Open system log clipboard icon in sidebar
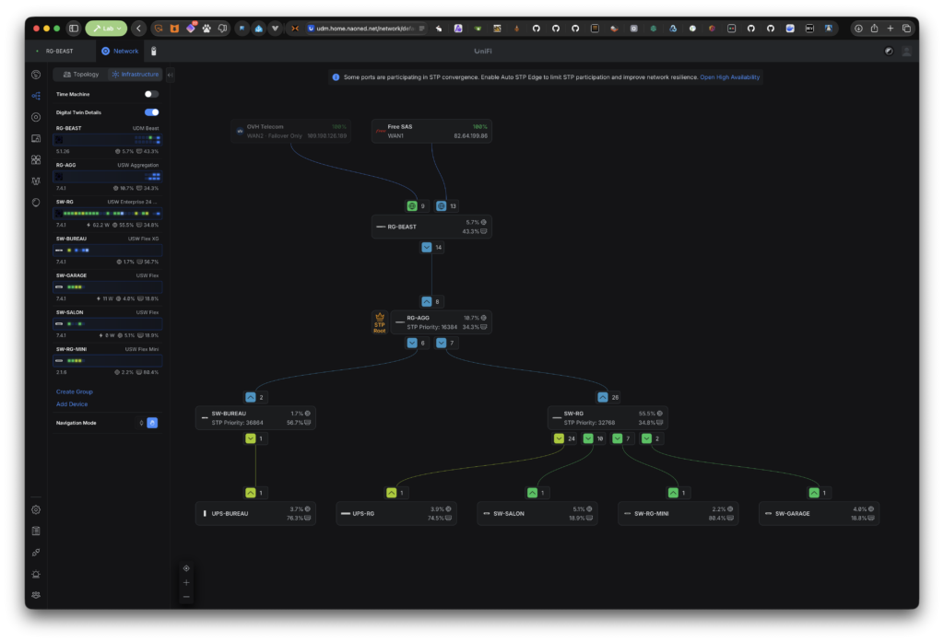 36,531
